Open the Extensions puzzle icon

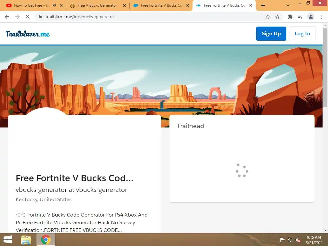point(290,17)
